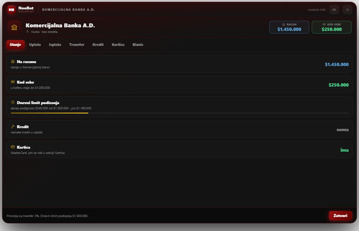Click the bank icon in the Racun badge

pyautogui.click(x=284, y=24)
